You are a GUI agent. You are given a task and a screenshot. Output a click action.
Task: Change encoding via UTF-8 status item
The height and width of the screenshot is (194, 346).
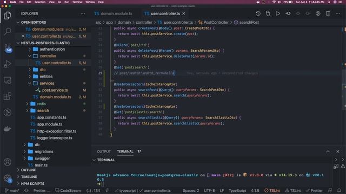click(209, 190)
